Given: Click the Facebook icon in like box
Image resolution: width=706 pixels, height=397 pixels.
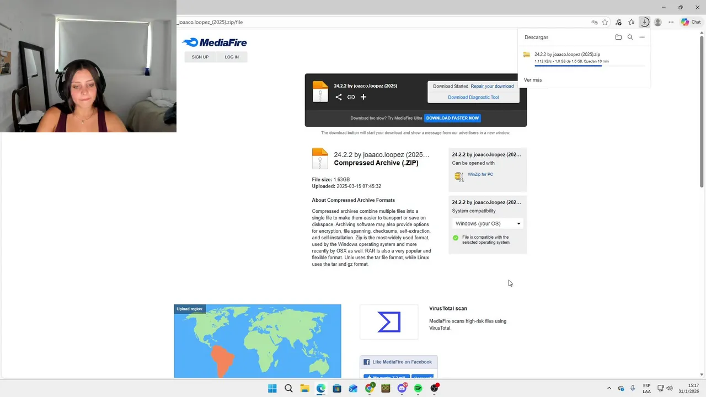Looking at the screenshot, I should (366, 362).
